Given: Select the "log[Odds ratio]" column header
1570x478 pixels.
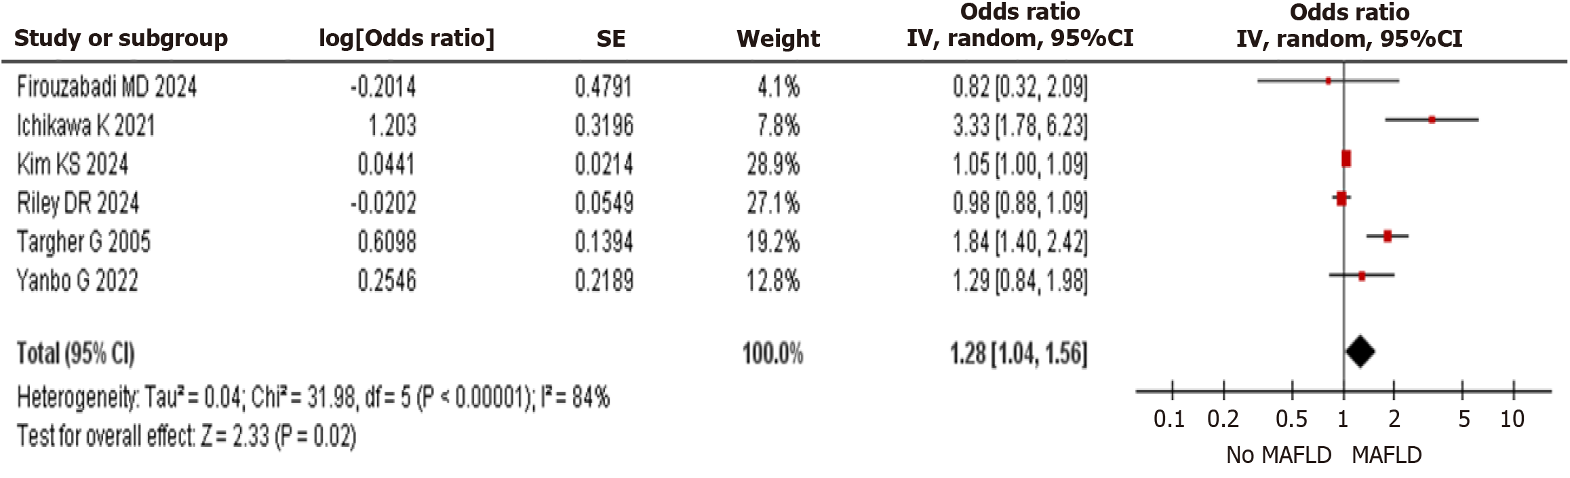Looking at the screenshot, I should click(x=406, y=39).
